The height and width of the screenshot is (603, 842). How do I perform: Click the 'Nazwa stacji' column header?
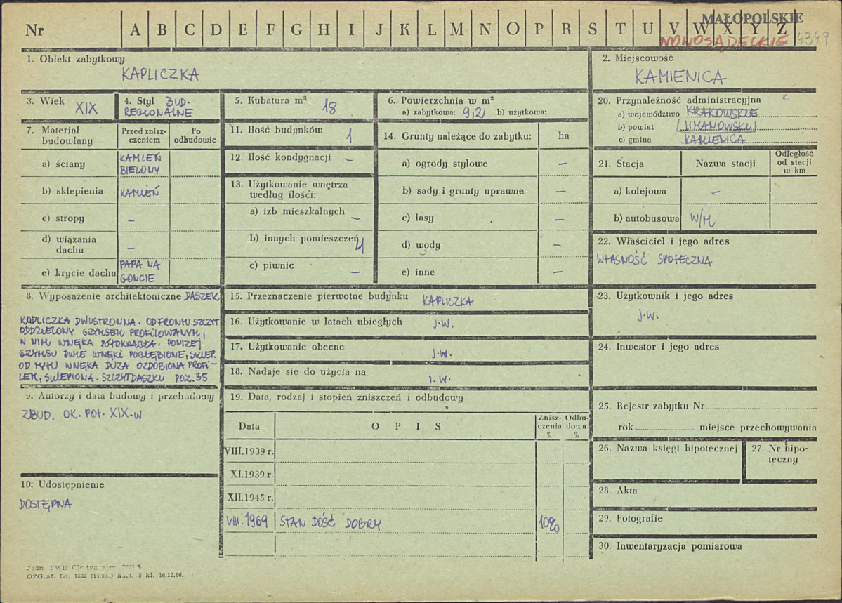click(725, 164)
